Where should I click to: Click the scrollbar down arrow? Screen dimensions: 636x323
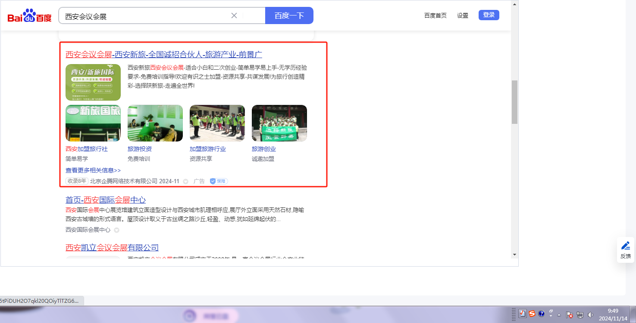[514, 255]
